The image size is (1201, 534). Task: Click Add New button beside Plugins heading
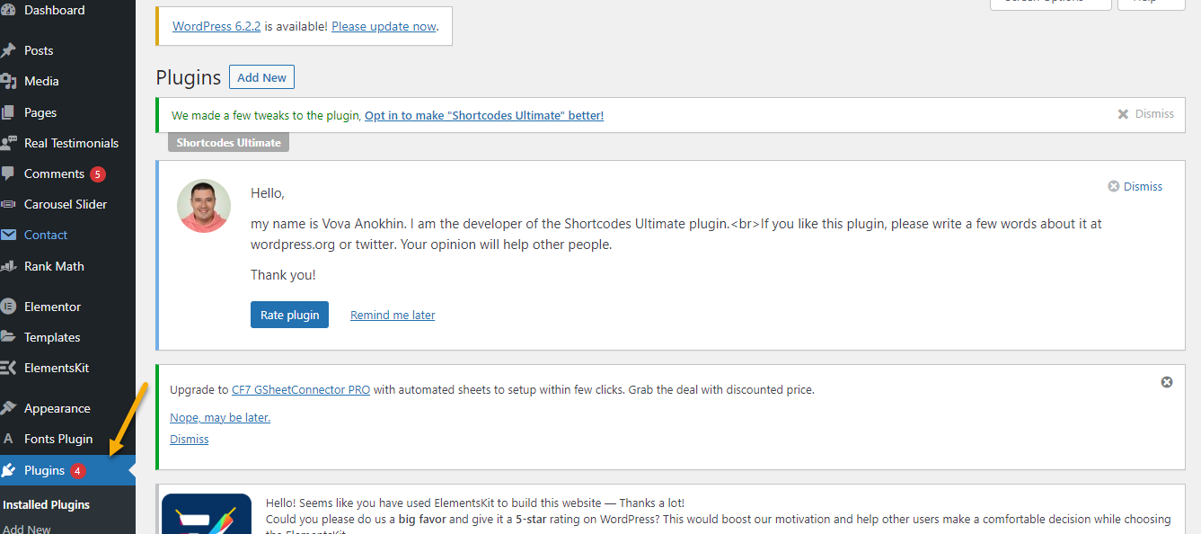(261, 77)
